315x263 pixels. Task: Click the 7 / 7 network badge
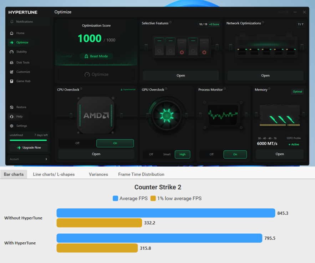(x=300, y=24)
